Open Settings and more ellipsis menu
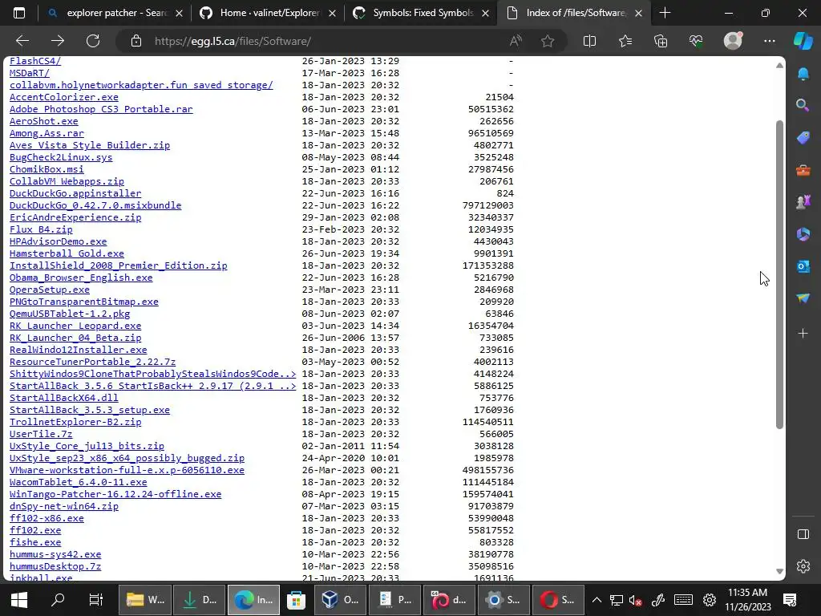This screenshot has height=616, width=821. pos(769,41)
